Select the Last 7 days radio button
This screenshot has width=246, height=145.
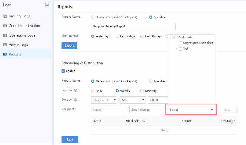[x=117, y=36]
